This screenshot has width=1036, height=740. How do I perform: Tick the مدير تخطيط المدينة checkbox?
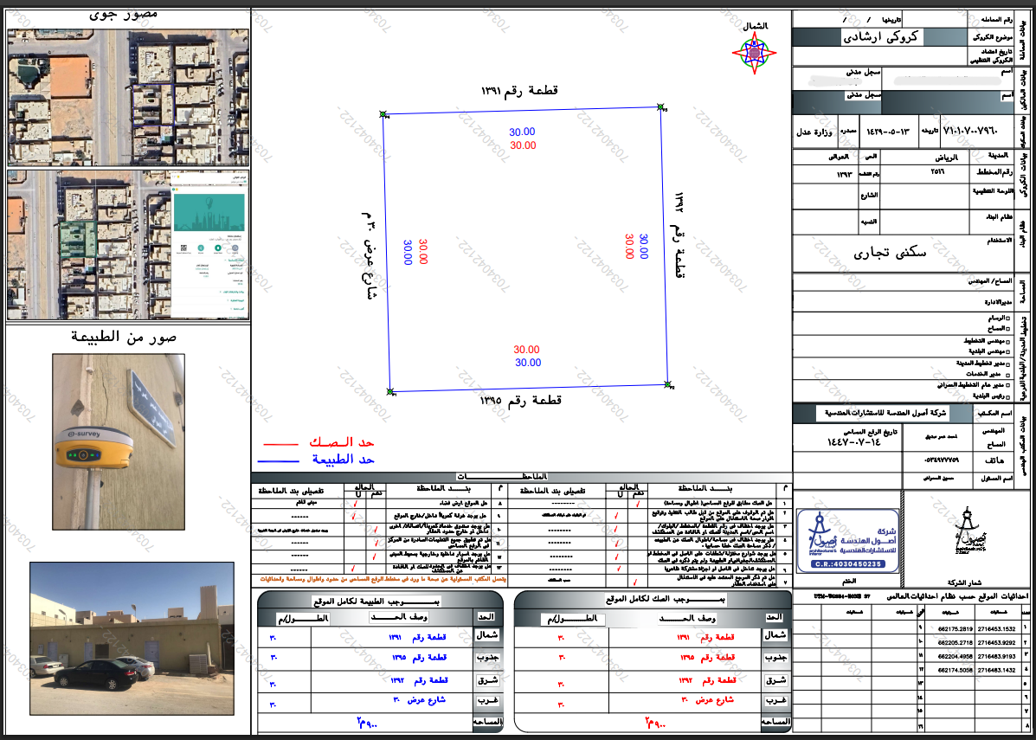coord(1007,364)
